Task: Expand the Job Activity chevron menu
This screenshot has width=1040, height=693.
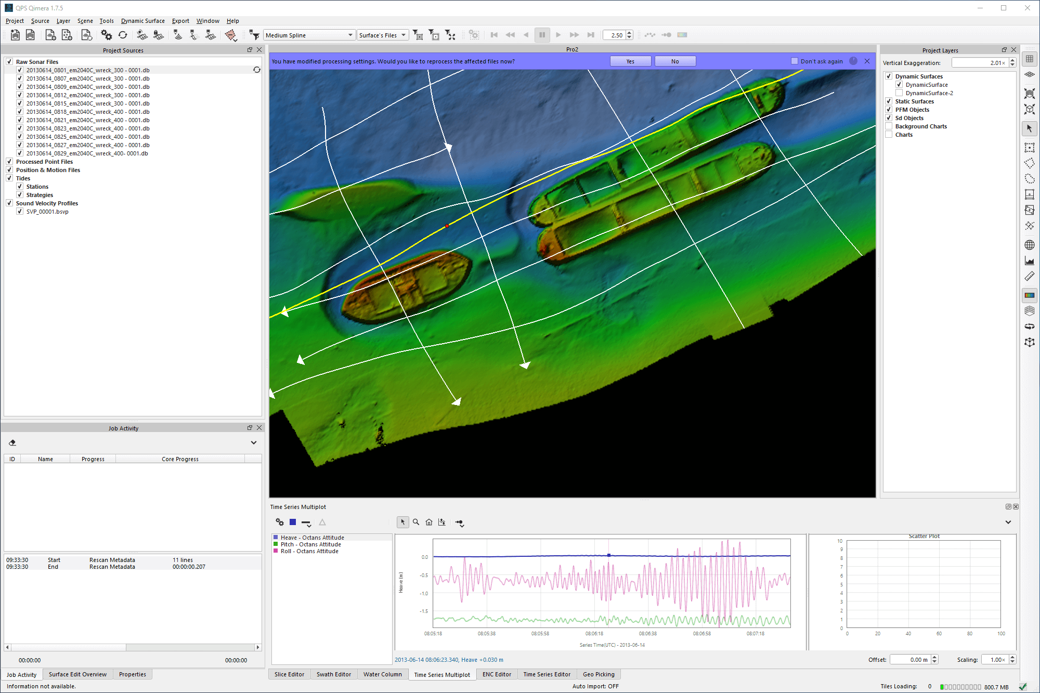Action: 254,443
